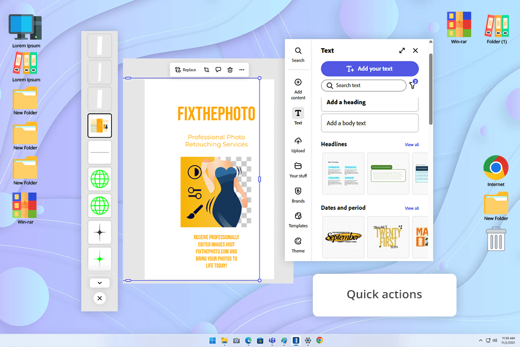Image resolution: width=520 pixels, height=347 pixels.
Task: Click the Search text field
Action: tap(364, 85)
